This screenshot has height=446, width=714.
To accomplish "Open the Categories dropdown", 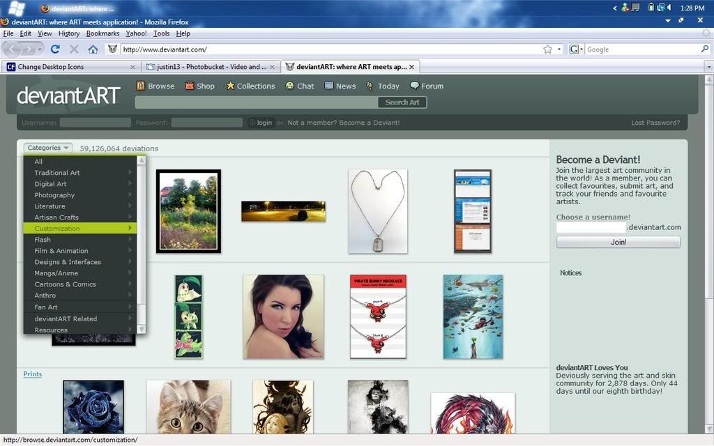I will click(48, 148).
